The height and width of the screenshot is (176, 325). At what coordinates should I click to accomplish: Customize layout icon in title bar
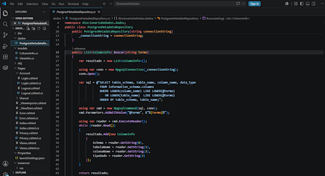296,4
